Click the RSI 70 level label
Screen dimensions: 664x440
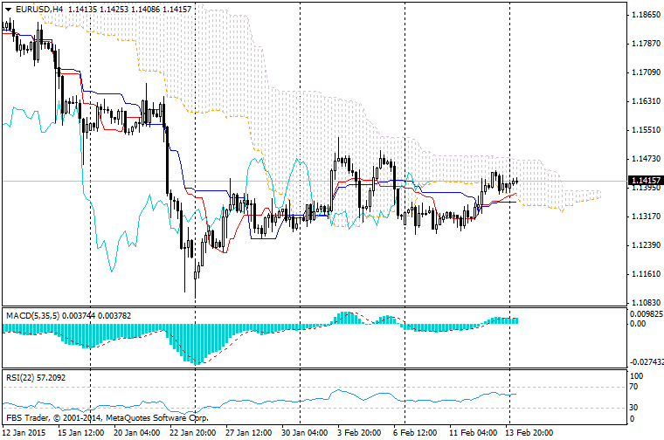pos(634,386)
